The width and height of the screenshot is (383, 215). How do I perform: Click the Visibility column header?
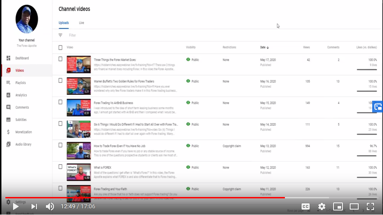191,47
